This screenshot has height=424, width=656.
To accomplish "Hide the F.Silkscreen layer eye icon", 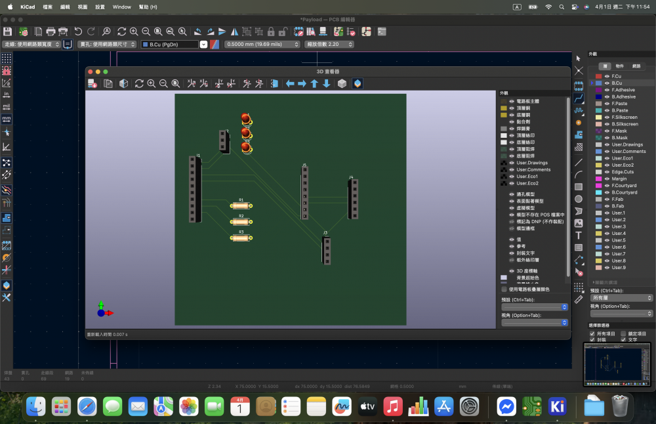I will coord(607,117).
